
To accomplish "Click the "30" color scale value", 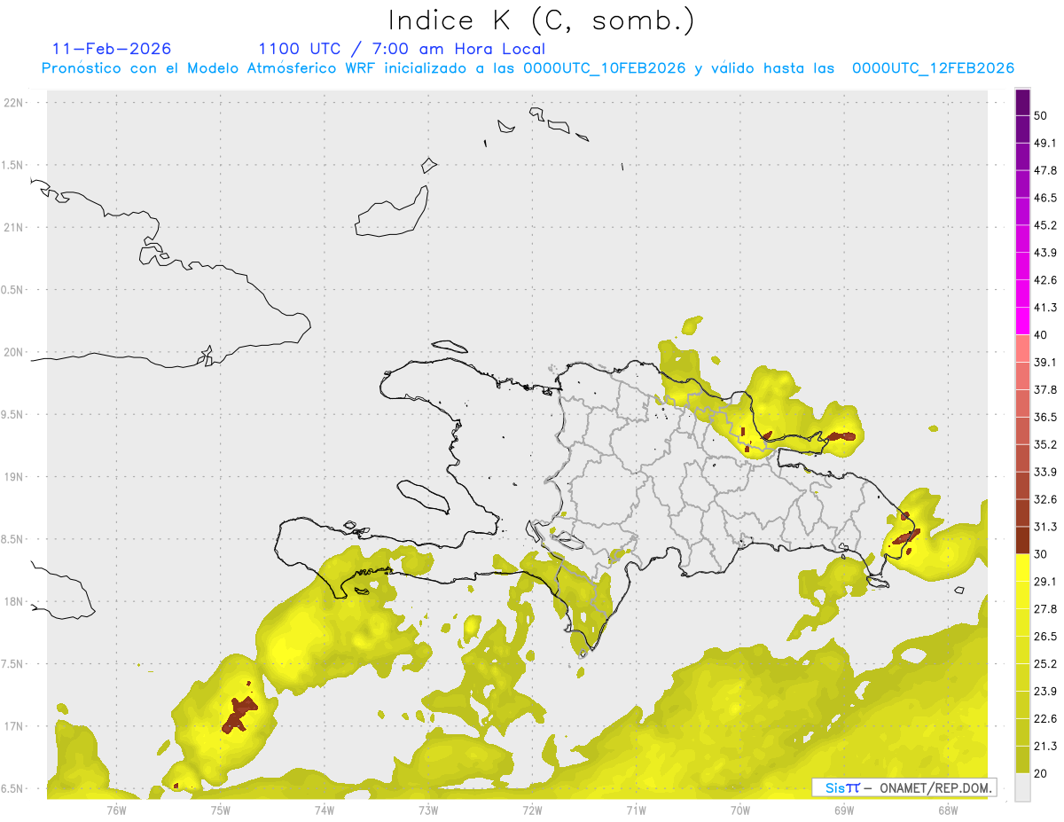I will coord(1041,554).
